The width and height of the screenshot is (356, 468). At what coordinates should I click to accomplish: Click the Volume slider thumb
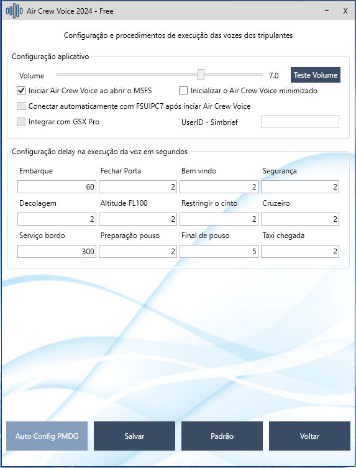pos(201,75)
